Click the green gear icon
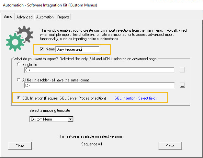The image size is (203, 158). tap(15, 42)
